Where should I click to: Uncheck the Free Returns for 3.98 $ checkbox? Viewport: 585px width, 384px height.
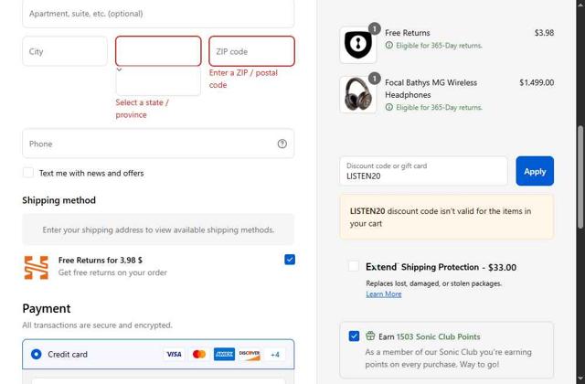coord(290,260)
